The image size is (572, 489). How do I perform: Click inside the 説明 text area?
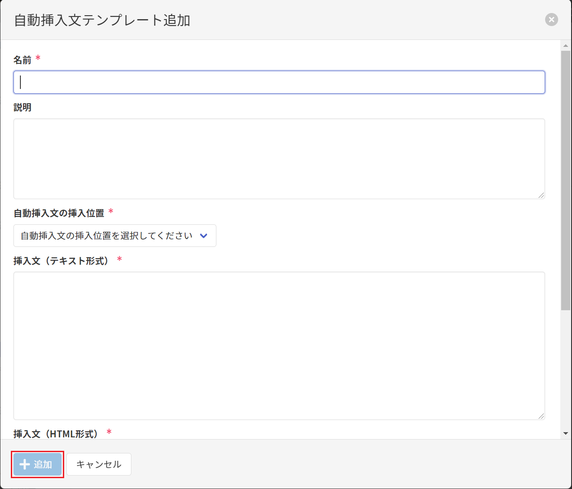click(x=279, y=159)
